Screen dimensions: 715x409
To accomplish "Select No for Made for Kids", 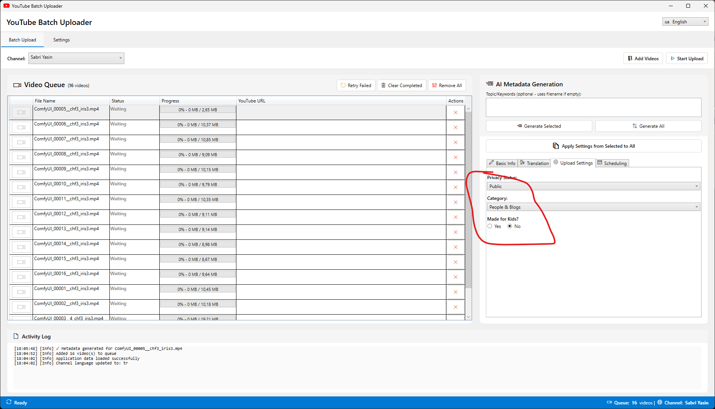I will [x=510, y=226].
